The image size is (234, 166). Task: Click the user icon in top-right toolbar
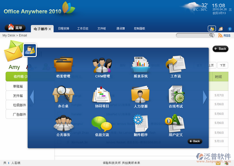pos(212,29)
